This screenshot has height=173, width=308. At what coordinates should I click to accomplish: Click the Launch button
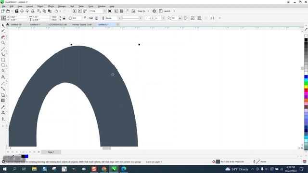pos(165,11)
